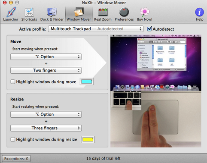Image resolution: width=207 pixels, height=163 pixels.
Task: Pick the cyan move highlight color
Action: [87, 81]
